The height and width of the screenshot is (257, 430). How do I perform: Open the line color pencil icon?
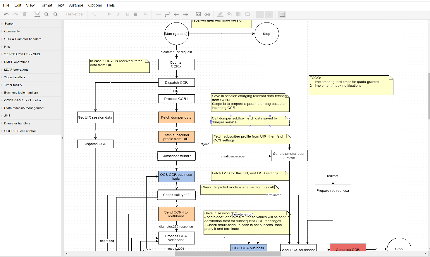[220, 14]
